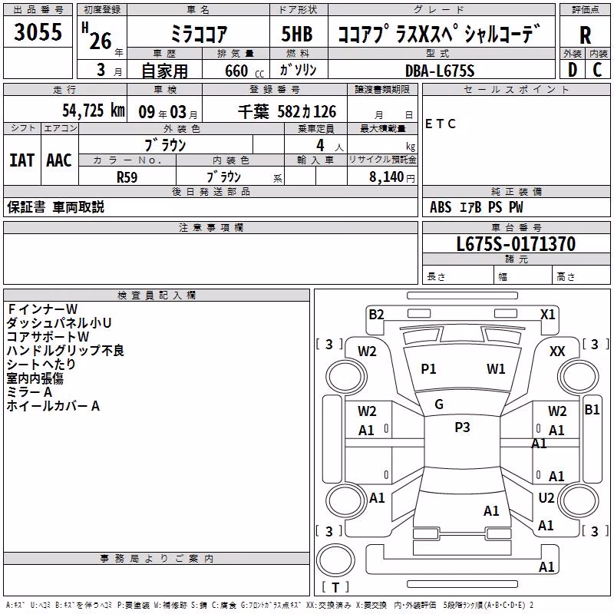Click inspector note ミラーA
Screen dimensions: 614x614
pos(29,392)
